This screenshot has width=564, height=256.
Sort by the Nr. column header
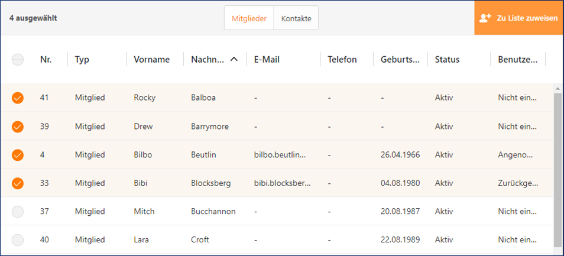click(46, 59)
